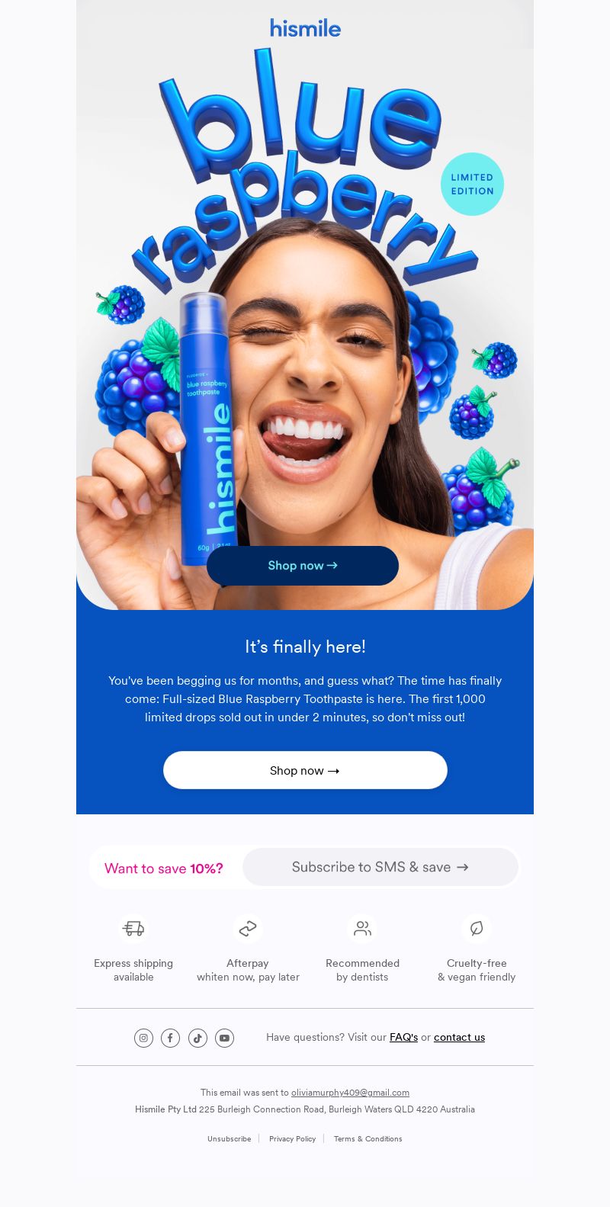
Task: Open the Privacy Policy link
Action: [x=292, y=1138]
